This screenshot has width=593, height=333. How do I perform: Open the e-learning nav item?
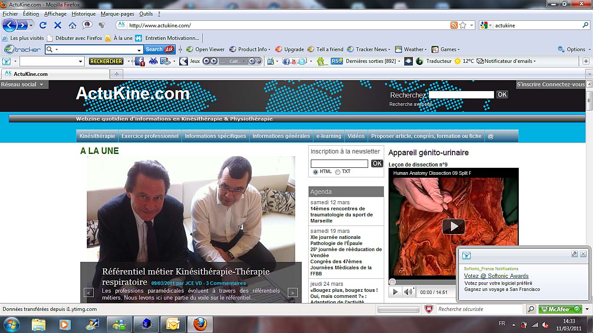pos(329,136)
